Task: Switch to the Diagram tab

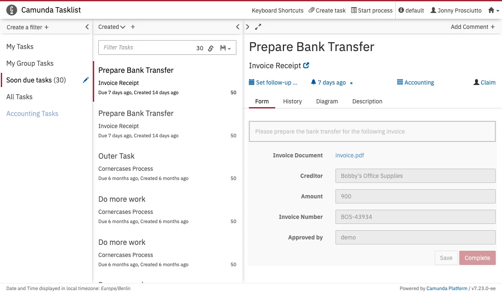Action: (x=327, y=101)
